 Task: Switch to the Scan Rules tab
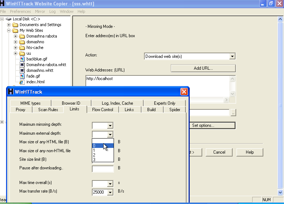48,110
